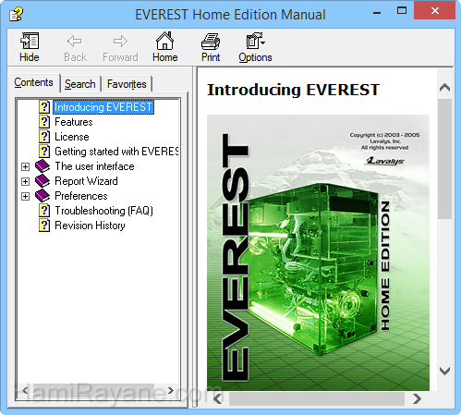Click the question-mark page icon beside Features
The image size is (461, 415).
44,122
